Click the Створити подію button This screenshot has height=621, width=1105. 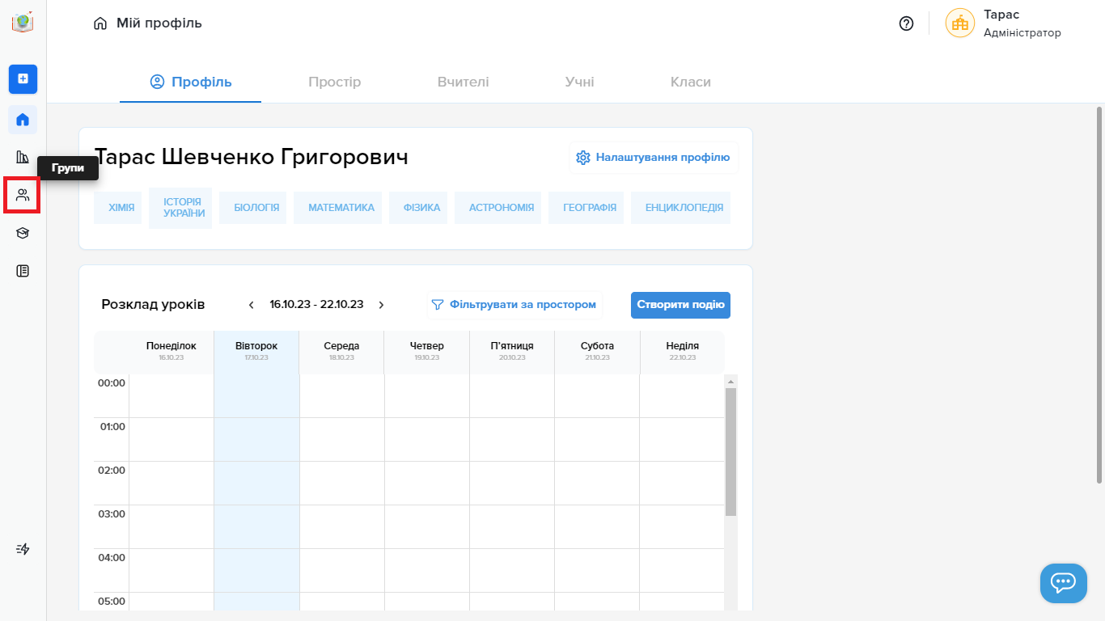click(x=680, y=305)
